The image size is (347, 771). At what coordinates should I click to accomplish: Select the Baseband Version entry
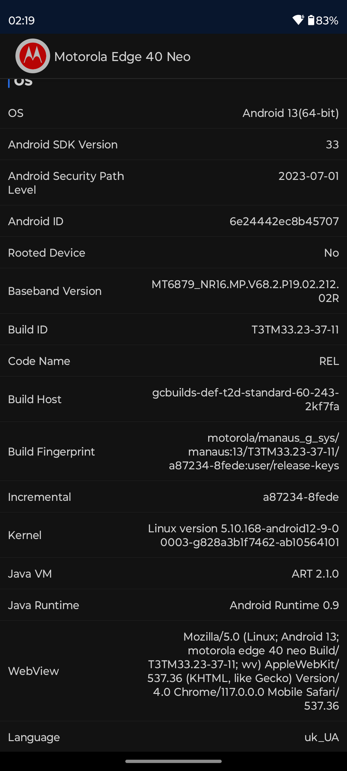(173, 291)
